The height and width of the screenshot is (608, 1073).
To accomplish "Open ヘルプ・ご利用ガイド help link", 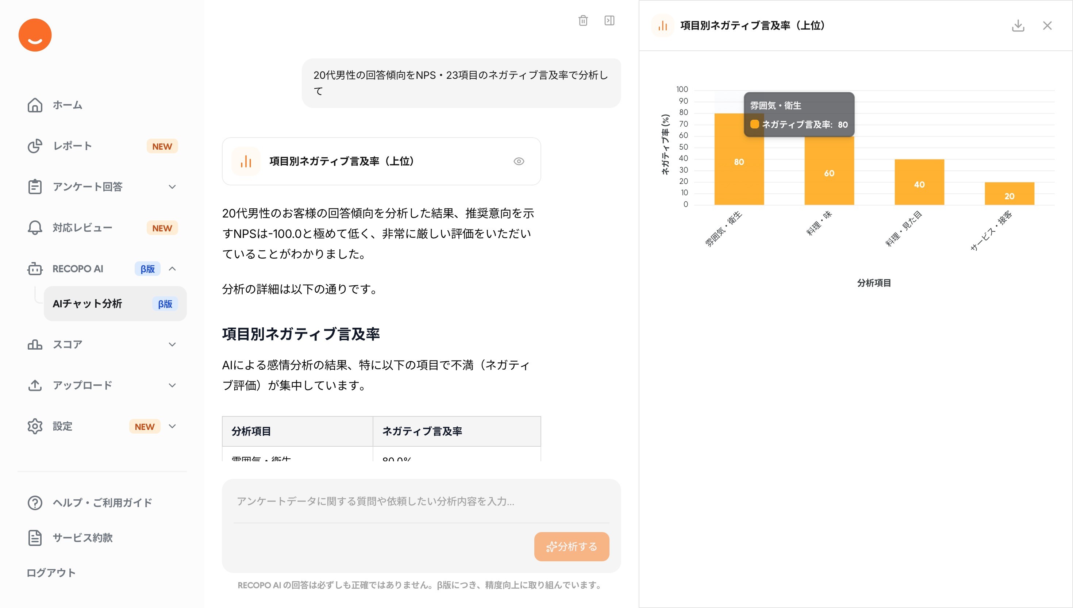I will (102, 503).
